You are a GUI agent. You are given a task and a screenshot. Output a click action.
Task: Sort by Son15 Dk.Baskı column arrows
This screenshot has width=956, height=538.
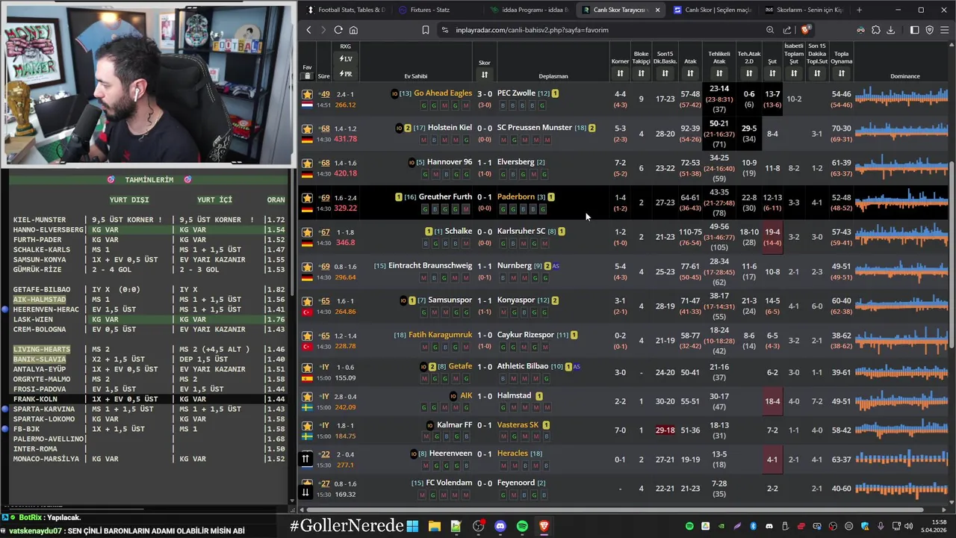pos(665,73)
